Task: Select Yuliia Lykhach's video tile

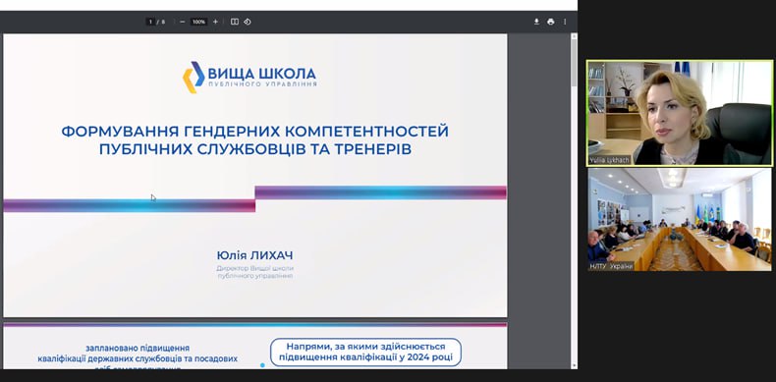Action: [x=679, y=113]
